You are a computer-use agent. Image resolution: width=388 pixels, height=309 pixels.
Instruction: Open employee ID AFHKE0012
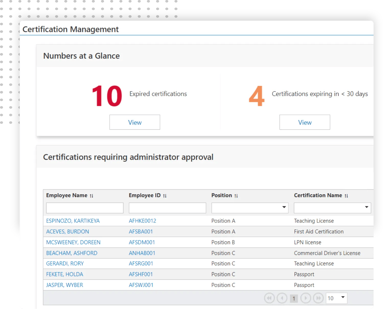(142, 221)
